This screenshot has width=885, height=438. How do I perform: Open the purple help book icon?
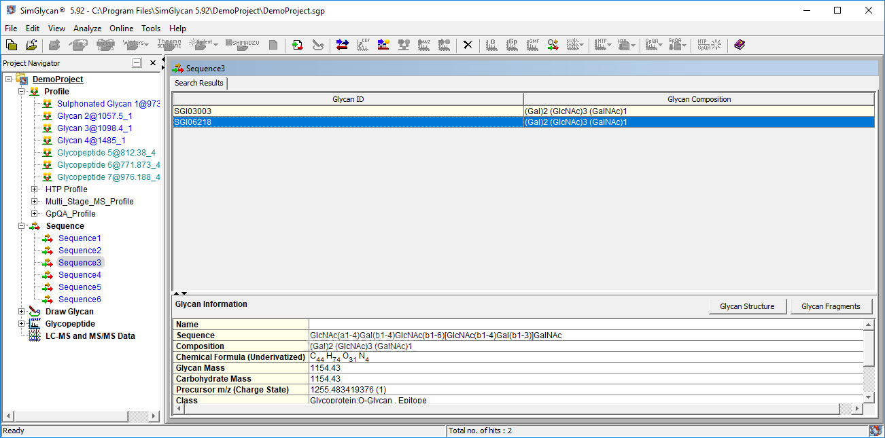pos(740,45)
